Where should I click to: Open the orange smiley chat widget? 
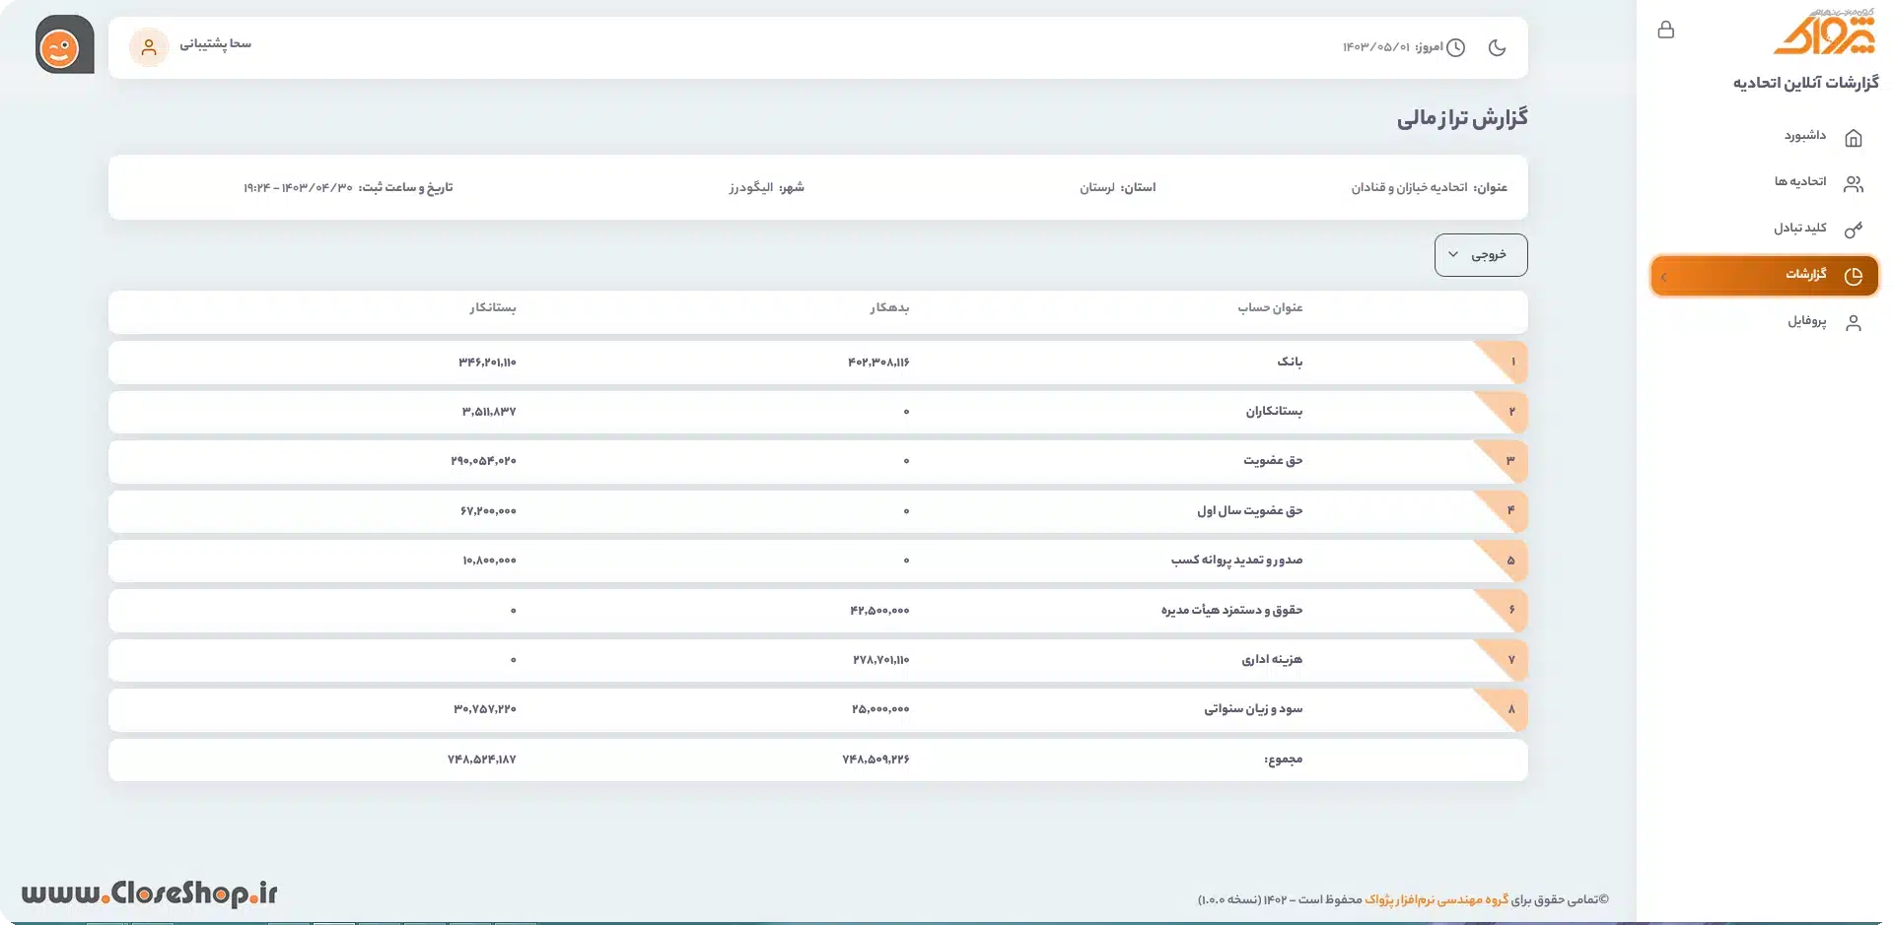(64, 44)
